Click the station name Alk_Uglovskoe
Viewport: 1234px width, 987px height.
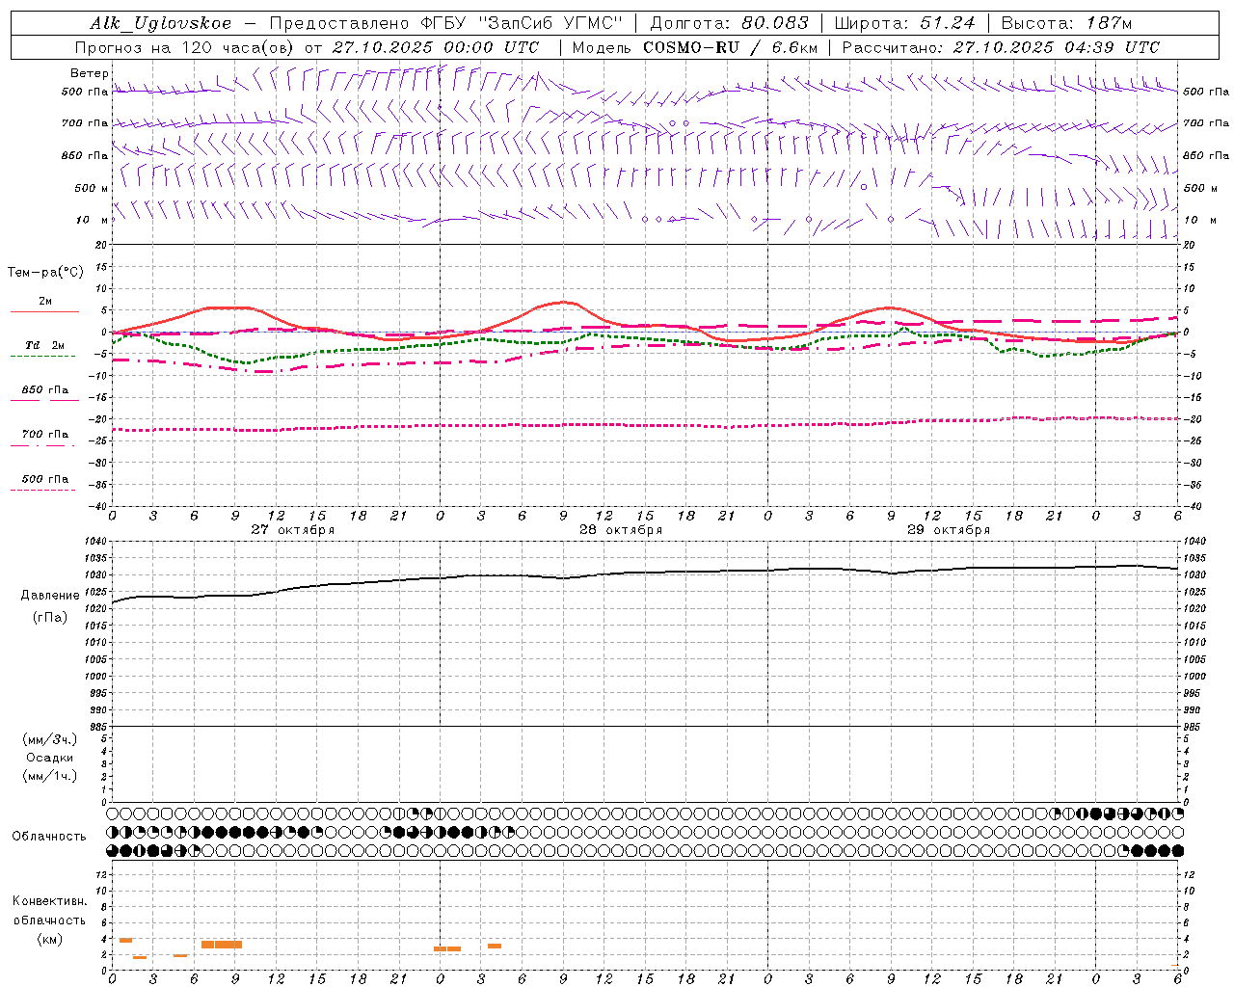point(161,23)
